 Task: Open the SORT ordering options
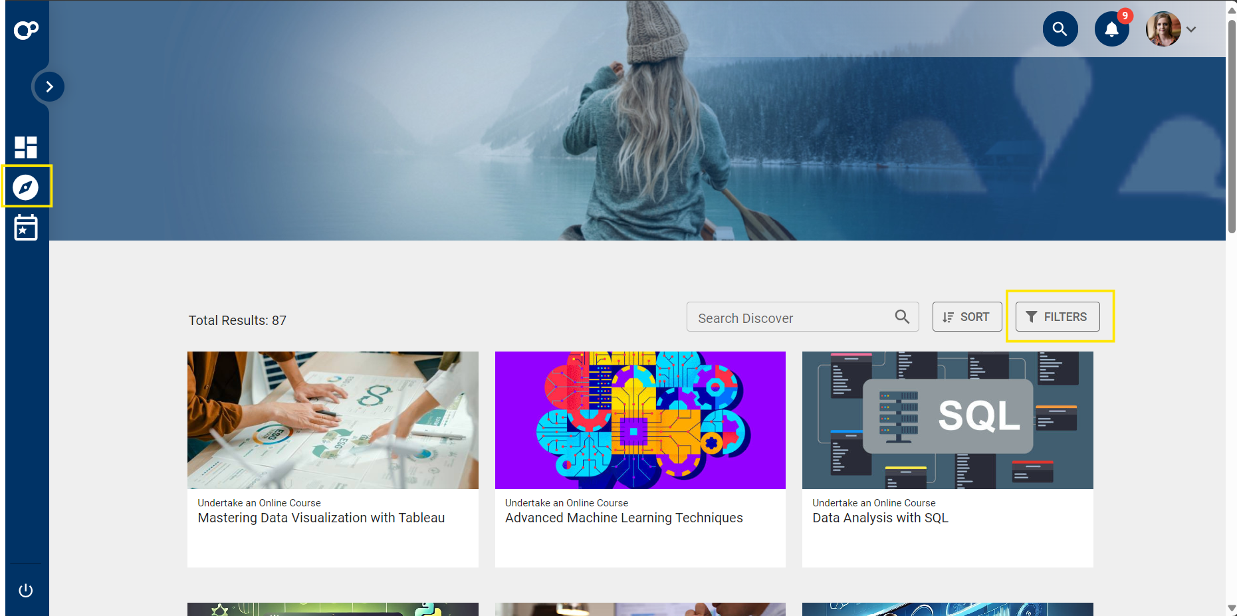click(967, 317)
